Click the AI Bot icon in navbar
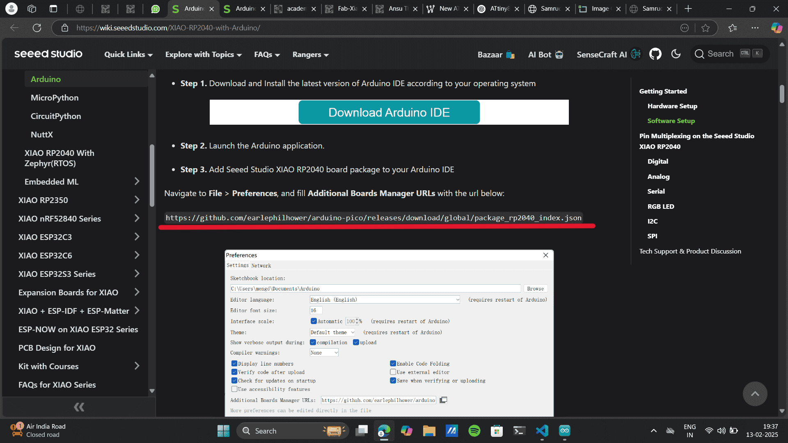 tap(561, 54)
